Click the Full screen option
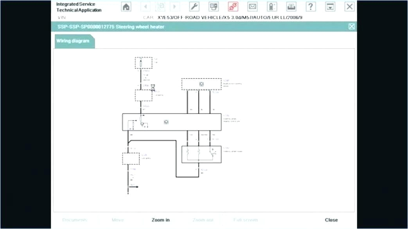This screenshot has width=408, height=229. pyautogui.click(x=244, y=220)
